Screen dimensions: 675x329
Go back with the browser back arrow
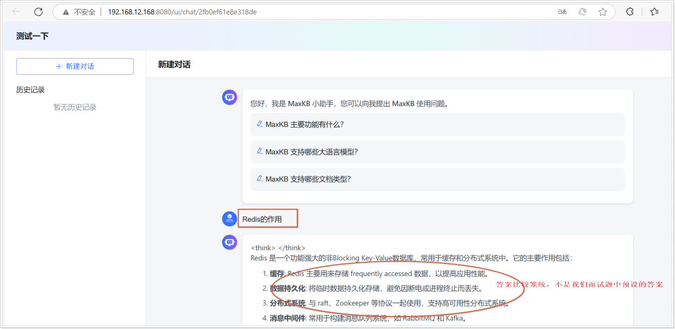click(x=16, y=12)
